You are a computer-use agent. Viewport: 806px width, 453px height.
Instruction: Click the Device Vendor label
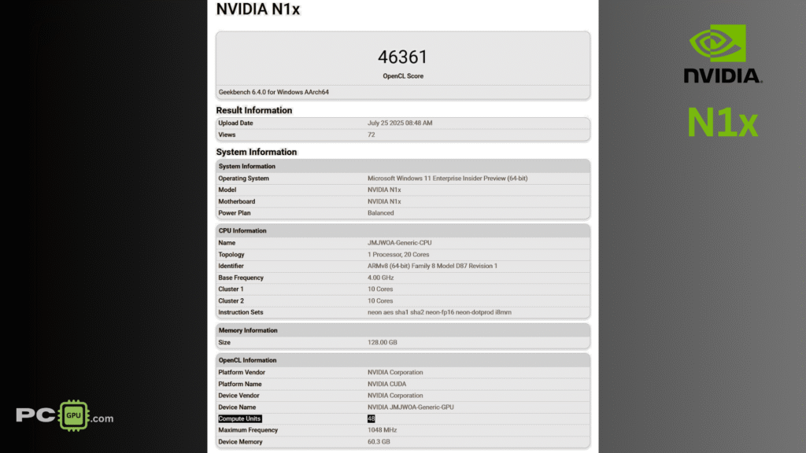[x=238, y=396]
